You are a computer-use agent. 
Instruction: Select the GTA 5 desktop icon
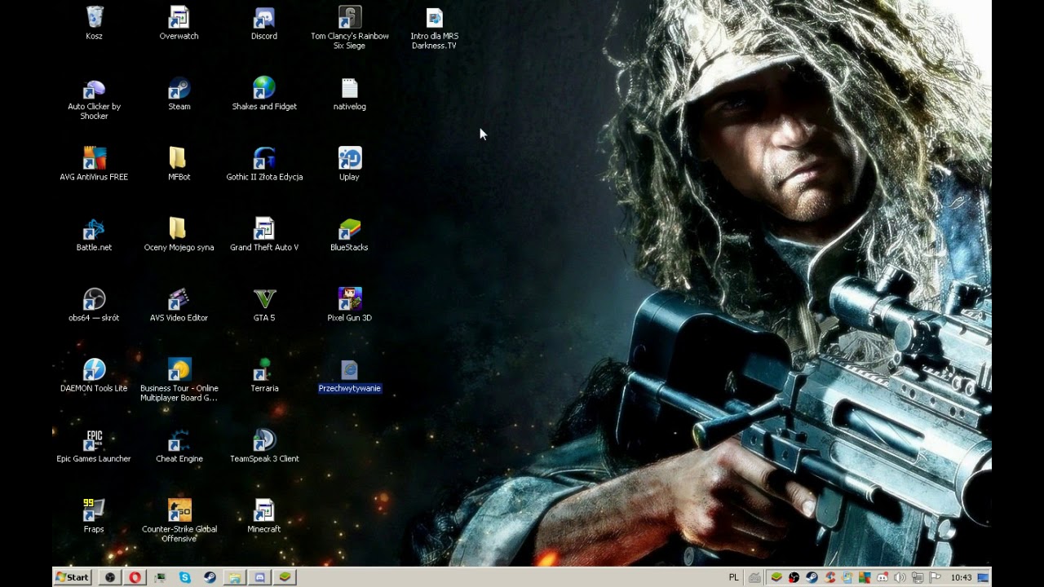(x=264, y=305)
